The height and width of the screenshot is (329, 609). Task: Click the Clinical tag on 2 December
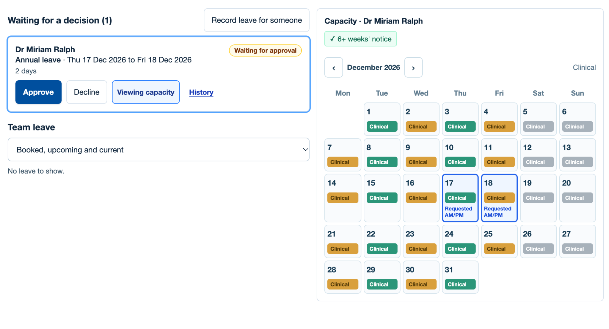coord(421,127)
